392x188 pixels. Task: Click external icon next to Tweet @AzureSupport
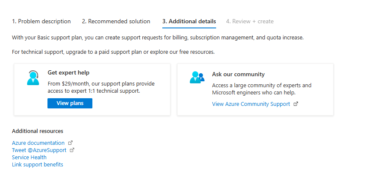click(72, 150)
